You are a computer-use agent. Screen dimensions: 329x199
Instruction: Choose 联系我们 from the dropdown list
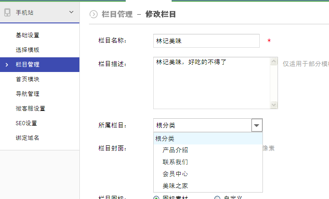click(175, 162)
